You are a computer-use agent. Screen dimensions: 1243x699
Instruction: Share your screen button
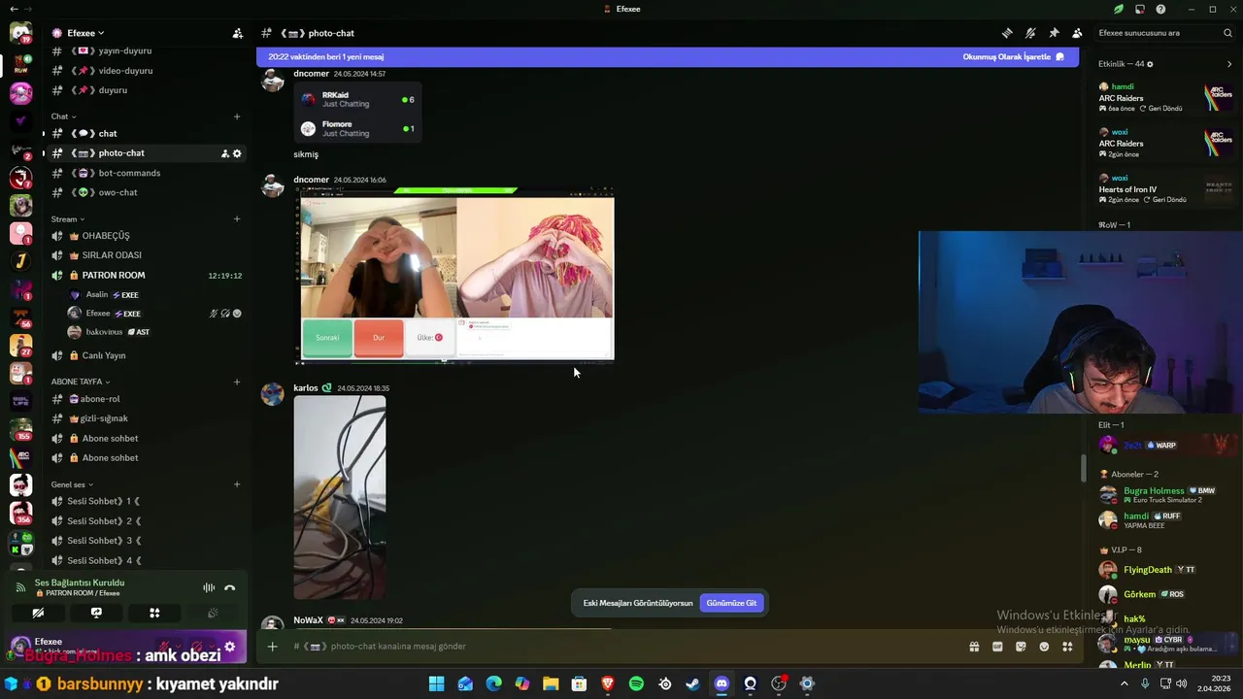(96, 613)
